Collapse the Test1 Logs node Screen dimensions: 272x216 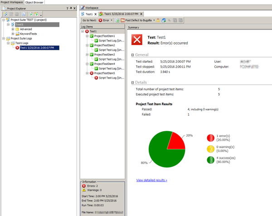(8, 43)
